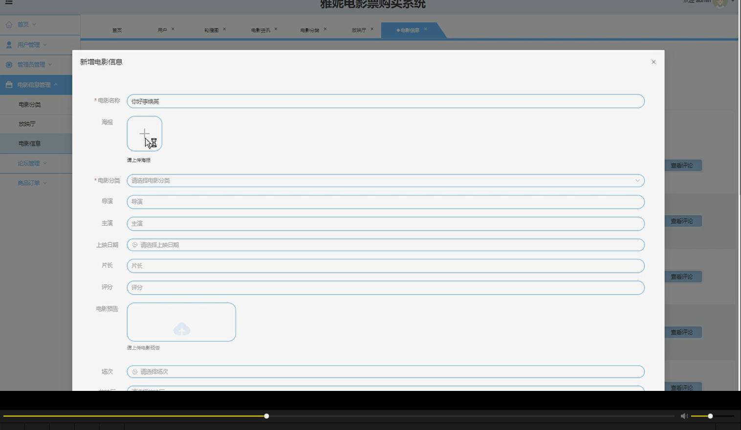Click the hamburger menu collapse icon
The height and width of the screenshot is (430, 741).
click(9, 2)
